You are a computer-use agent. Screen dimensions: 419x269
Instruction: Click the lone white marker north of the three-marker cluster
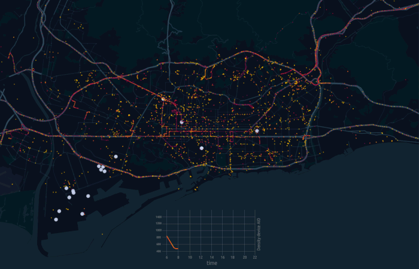(x=116, y=157)
